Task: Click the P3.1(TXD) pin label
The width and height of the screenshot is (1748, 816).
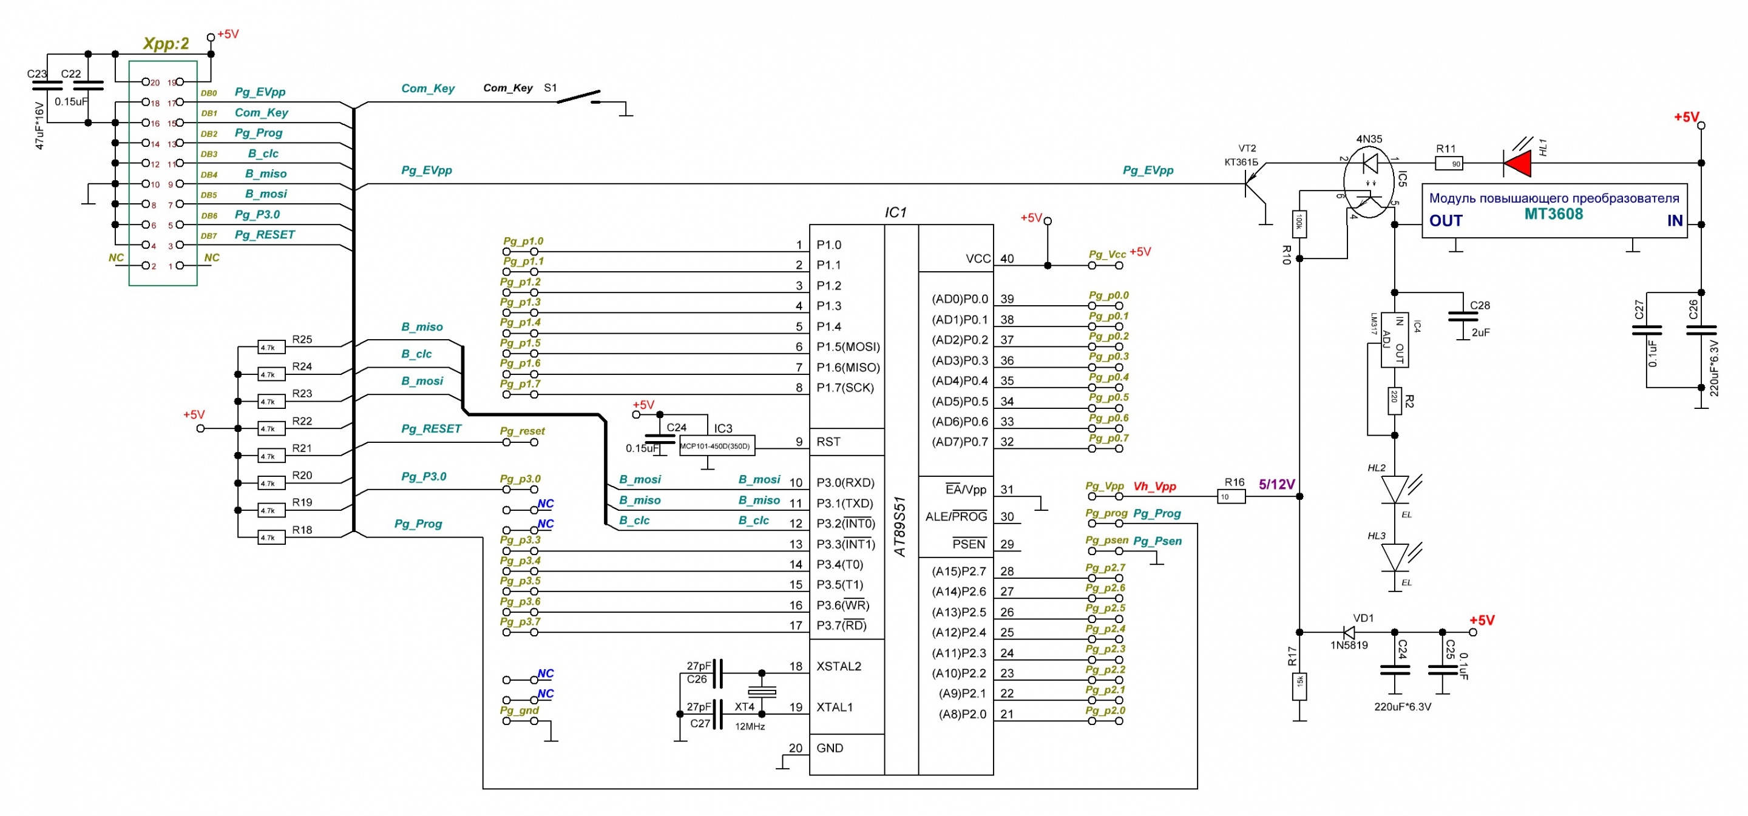Action: tap(845, 504)
